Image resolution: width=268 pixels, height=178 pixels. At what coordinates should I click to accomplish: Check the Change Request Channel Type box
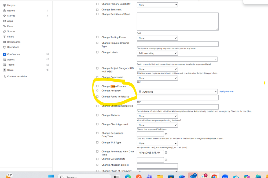97,43
